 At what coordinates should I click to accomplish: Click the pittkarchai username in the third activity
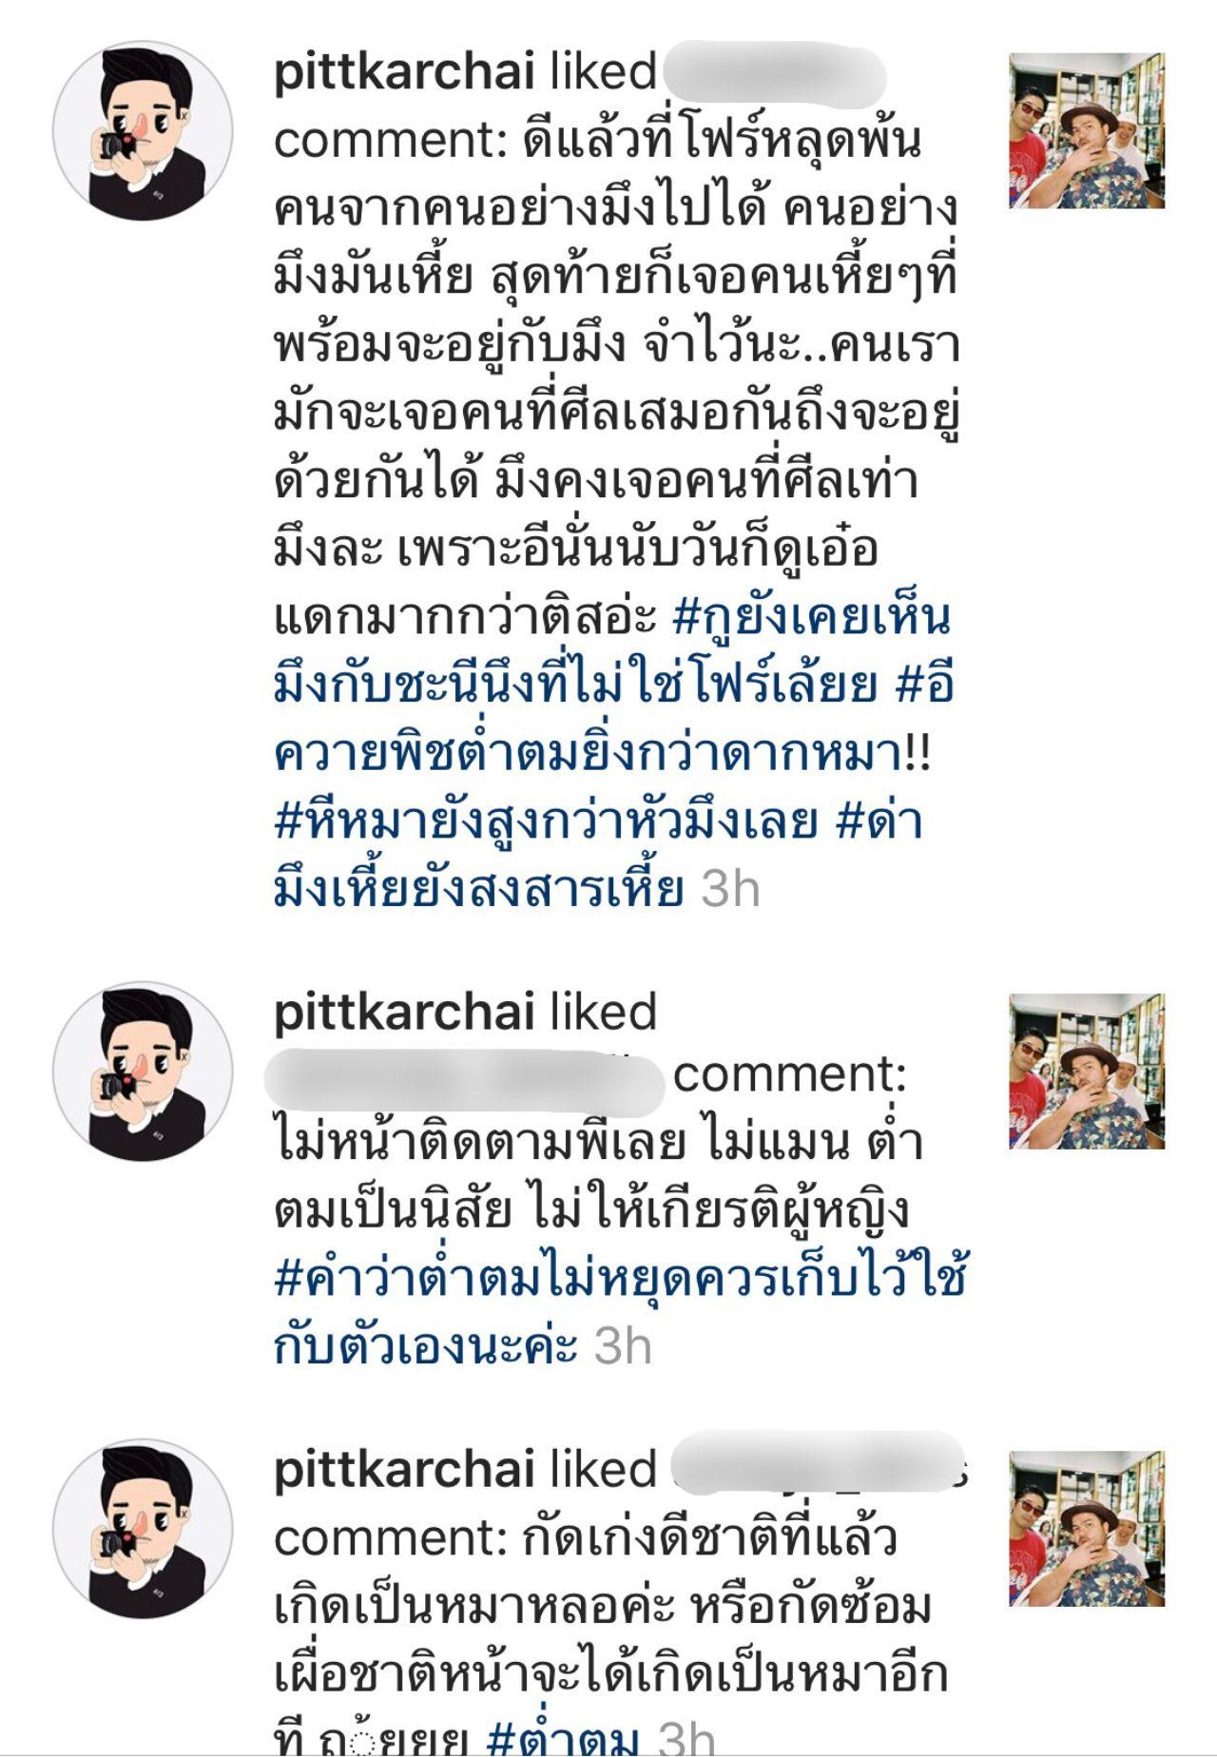pos(403,1471)
